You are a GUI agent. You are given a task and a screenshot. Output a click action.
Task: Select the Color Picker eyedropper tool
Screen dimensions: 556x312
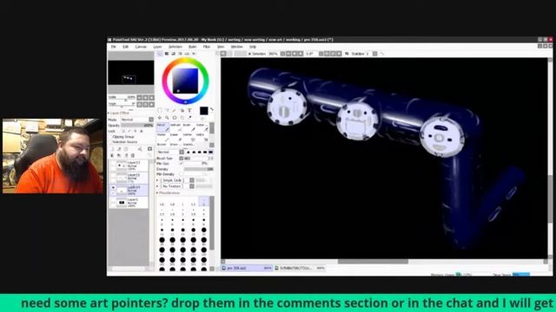[189, 118]
